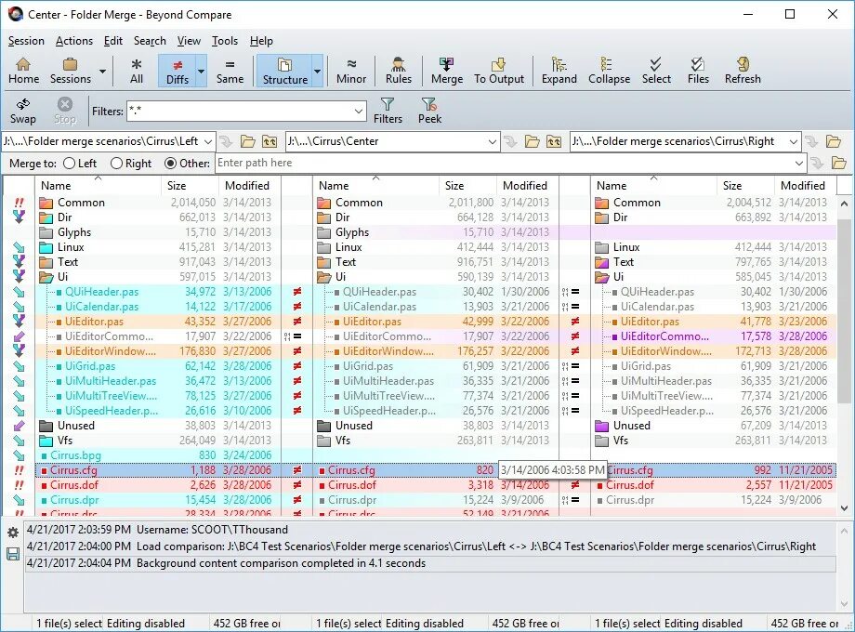Browse for left folder icon
Screen dimensions: 855x632
tap(248, 142)
